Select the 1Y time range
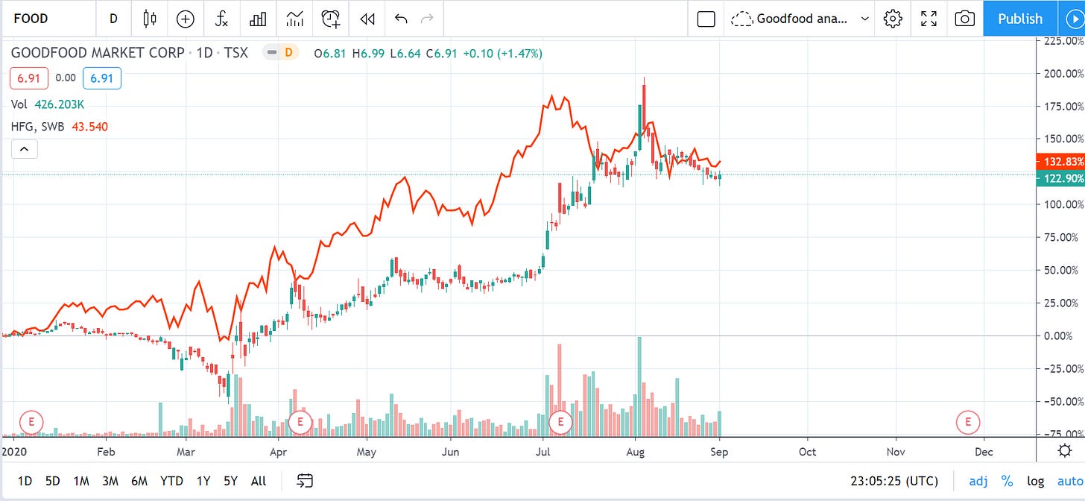 (203, 481)
